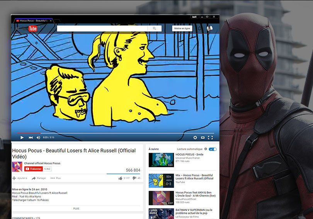The image size is (313, 219).
Task: Click the autoplay info icon
Action: click(206, 149)
